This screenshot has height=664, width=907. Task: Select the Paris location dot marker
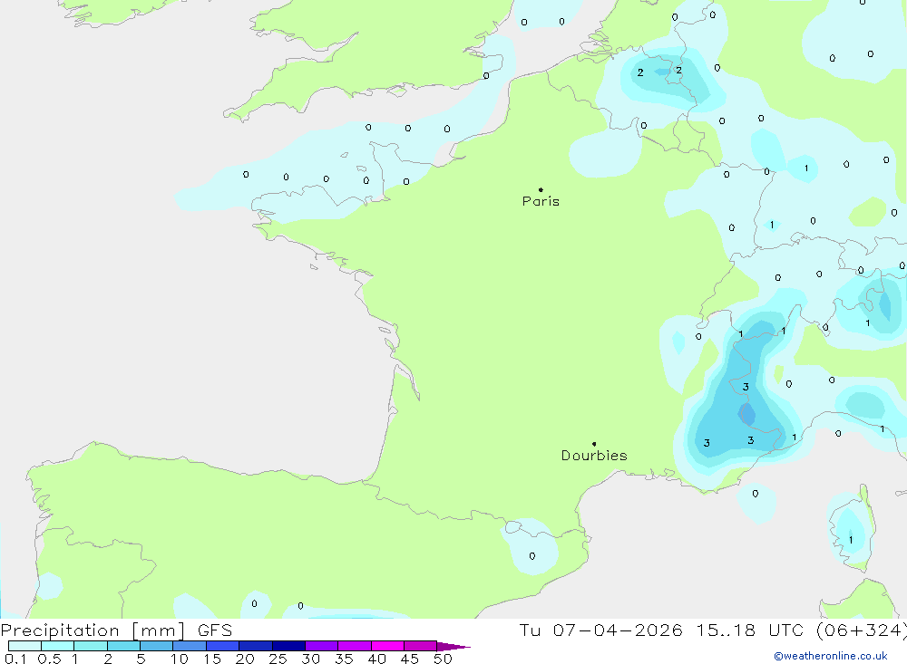(x=541, y=189)
